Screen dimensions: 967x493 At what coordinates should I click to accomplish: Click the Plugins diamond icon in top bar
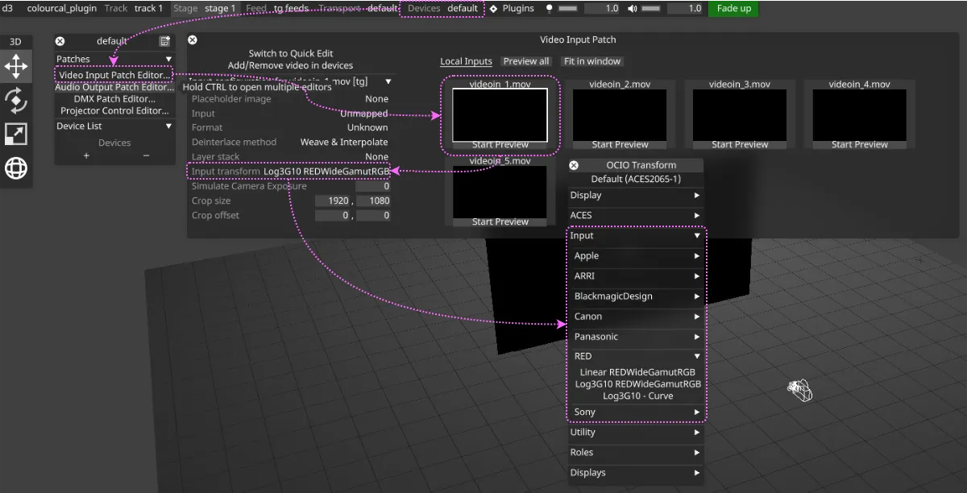[495, 8]
